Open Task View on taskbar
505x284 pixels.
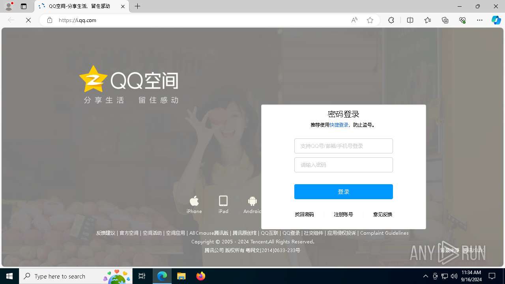(x=142, y=276)
